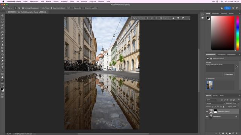Click the Bildschirm ausfüllen button

click(x=91, y=8)
